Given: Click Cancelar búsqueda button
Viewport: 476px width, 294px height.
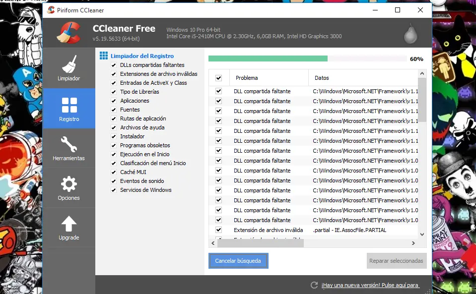Looking at the screenshot, I should (x=238, y=261).
